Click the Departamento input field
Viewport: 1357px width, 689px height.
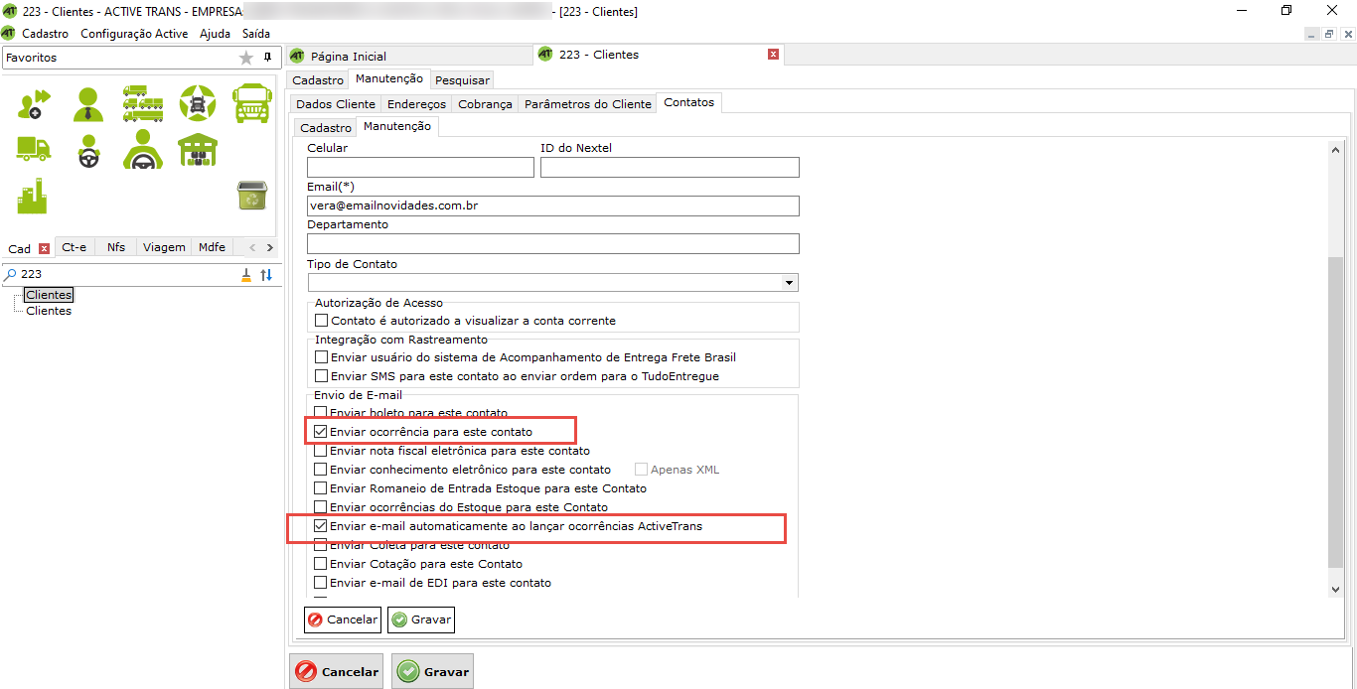coord(552,244)
